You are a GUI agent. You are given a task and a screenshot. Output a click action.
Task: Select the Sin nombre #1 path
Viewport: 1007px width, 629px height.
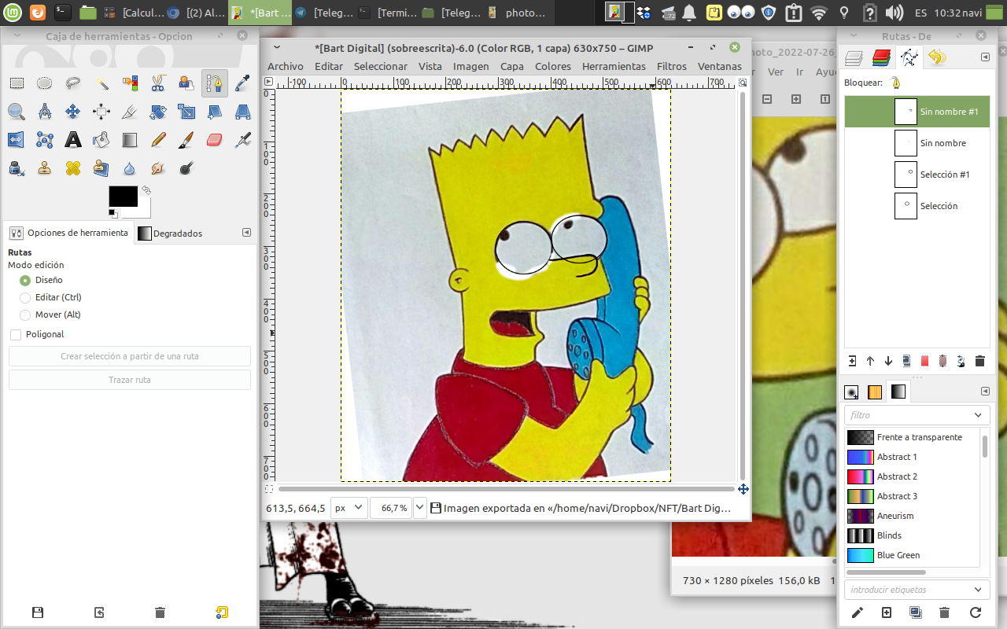coord(917,112)
